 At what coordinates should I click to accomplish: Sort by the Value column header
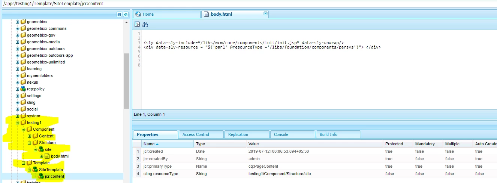(x=315, y=144)
